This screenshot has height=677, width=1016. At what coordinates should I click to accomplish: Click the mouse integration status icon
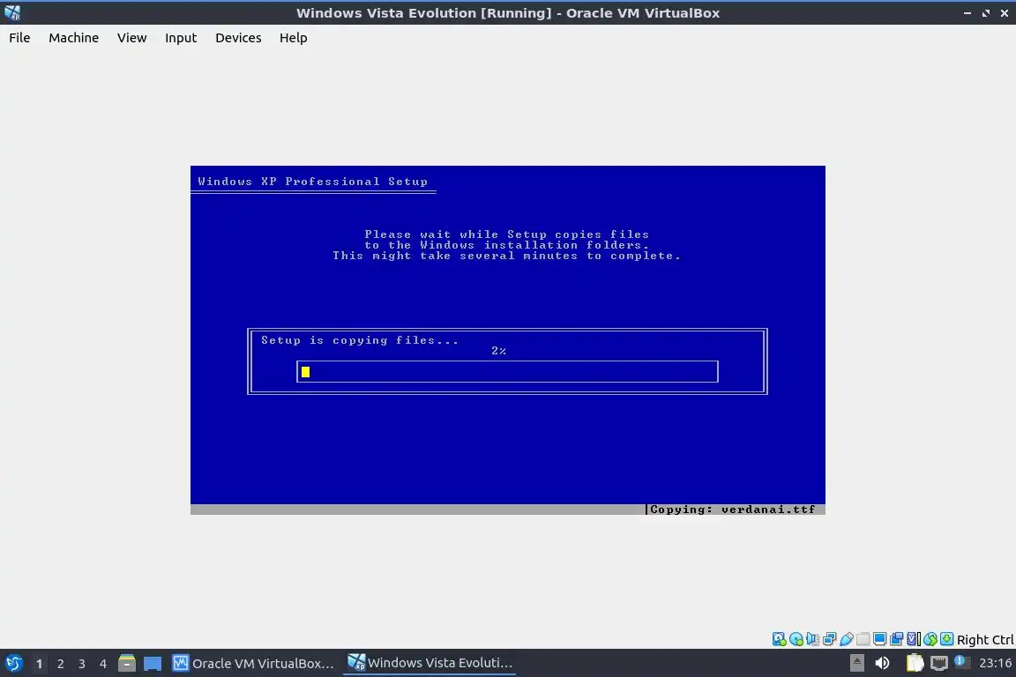tap(930, 639)
